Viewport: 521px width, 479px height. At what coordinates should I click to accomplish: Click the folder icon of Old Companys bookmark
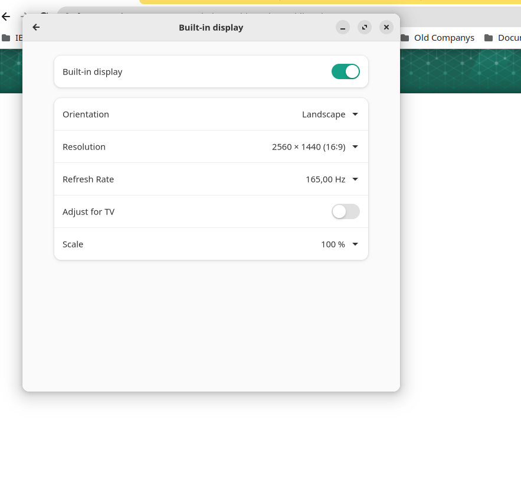[405, 38]
